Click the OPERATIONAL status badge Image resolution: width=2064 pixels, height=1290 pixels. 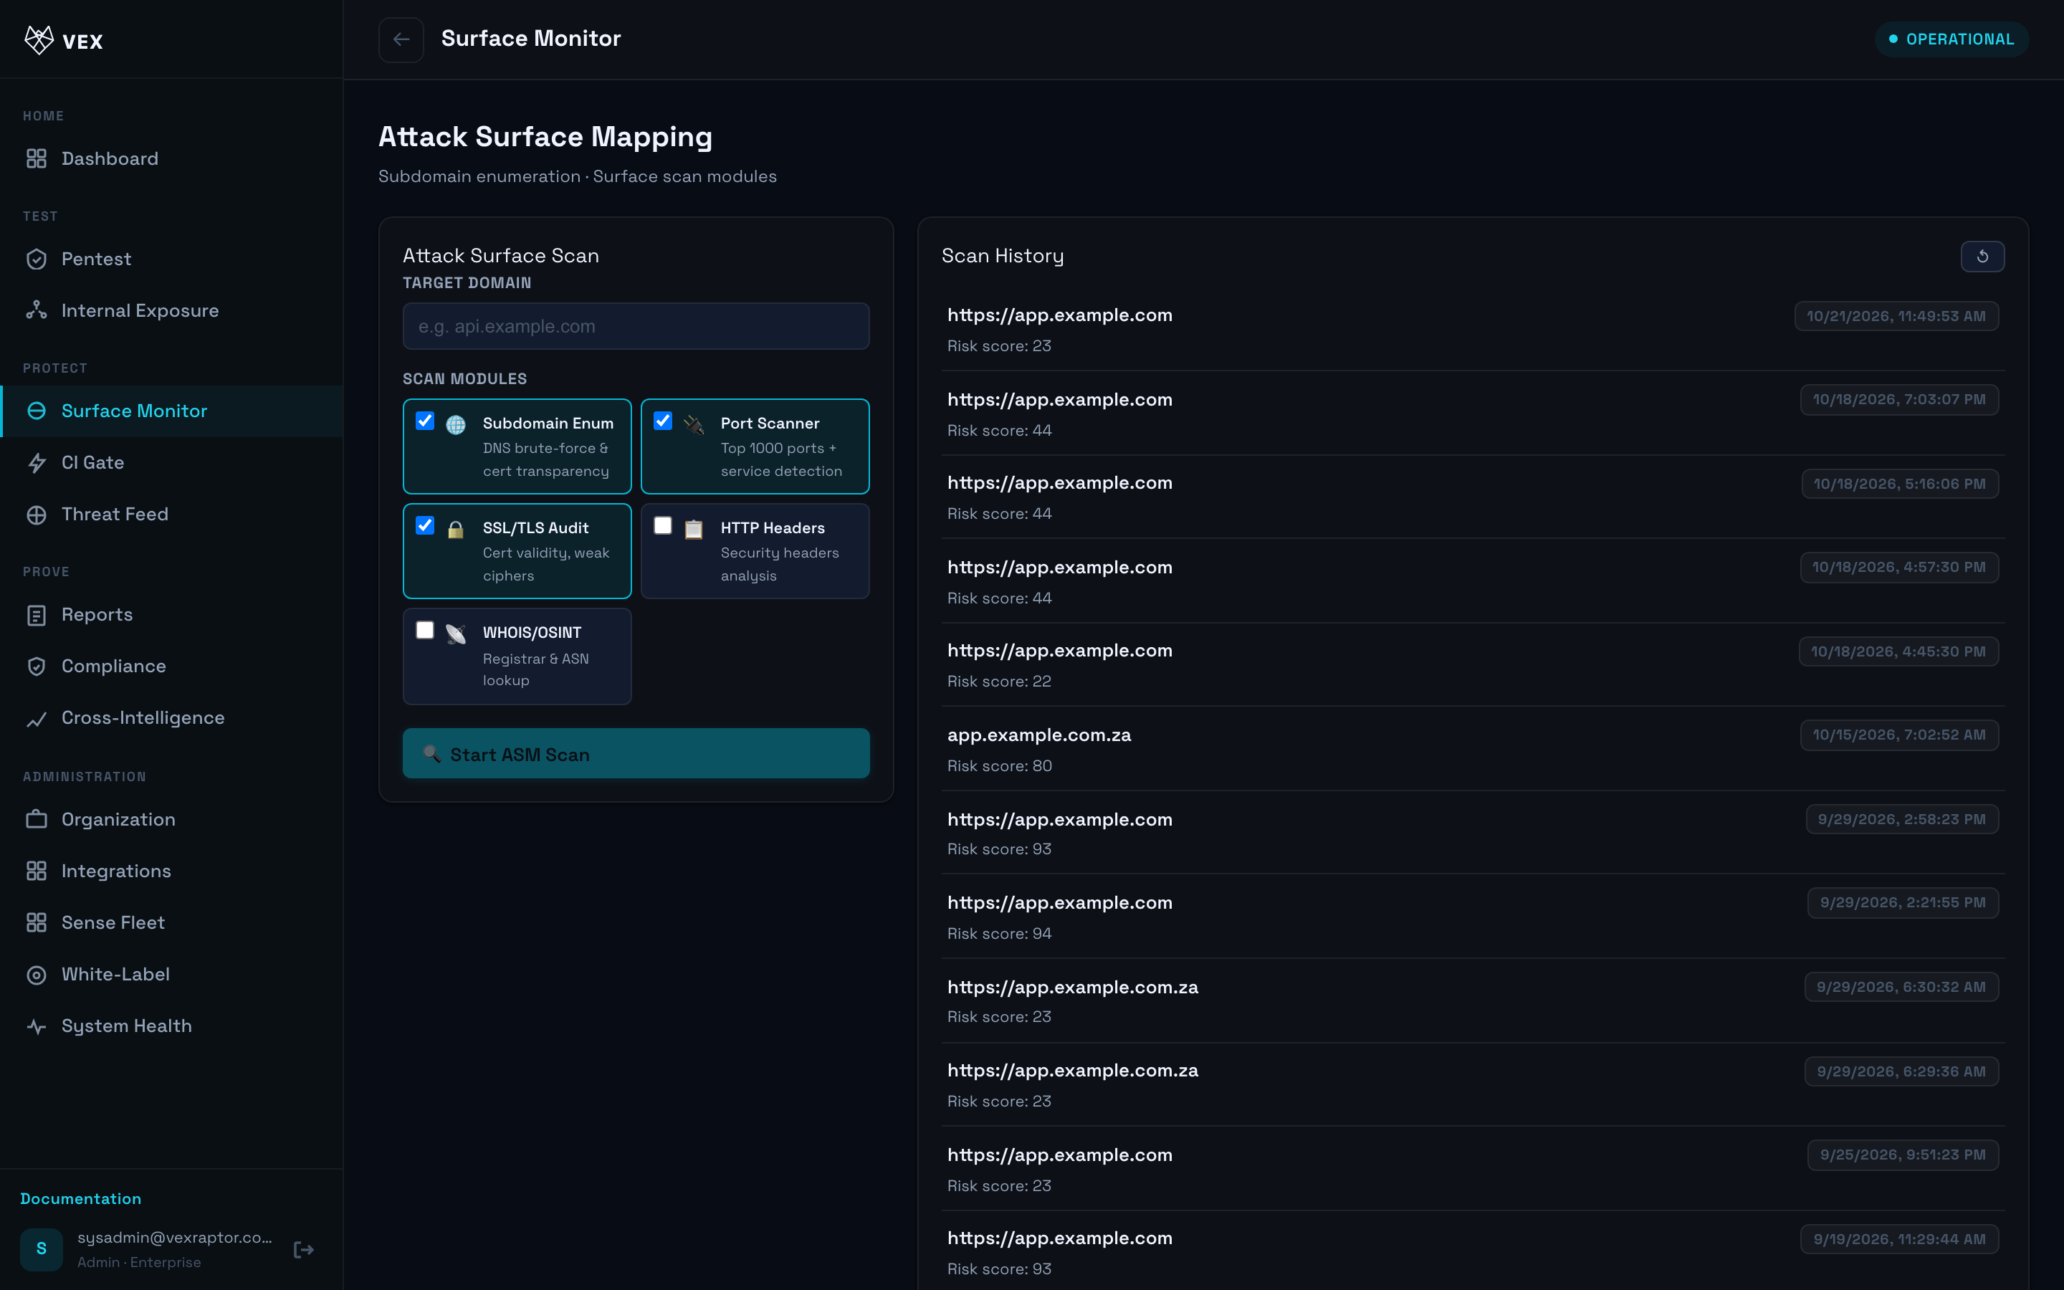tap(1951, 39)
